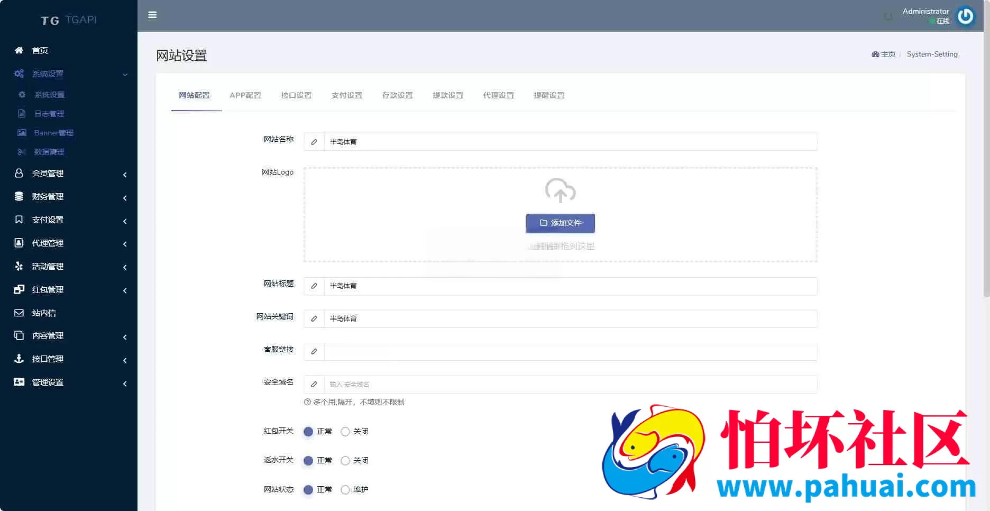Image resolution: width=990 pixels, height=511 pixels.
Task: Go to 主页 breadcrumb link
Action: pos(888,54)
